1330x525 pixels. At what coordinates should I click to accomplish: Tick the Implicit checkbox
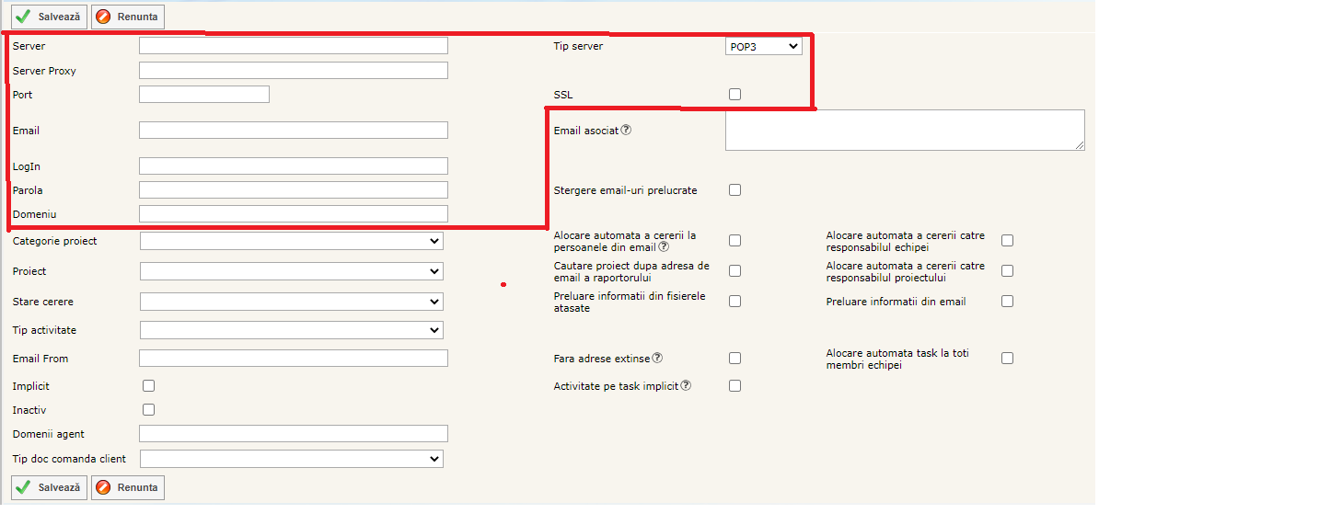(148, 386)
